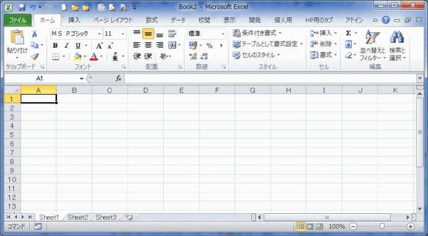Toggle Underline formatting
The image size is (428, 236).
(78, 45)
